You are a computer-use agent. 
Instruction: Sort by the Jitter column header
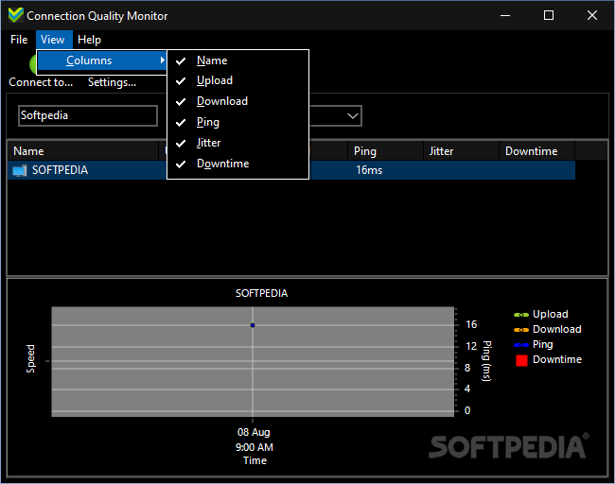pyautogui.click(x=462, y=151)
